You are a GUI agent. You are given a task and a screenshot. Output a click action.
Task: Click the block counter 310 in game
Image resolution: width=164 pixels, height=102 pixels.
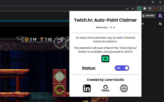46,40
